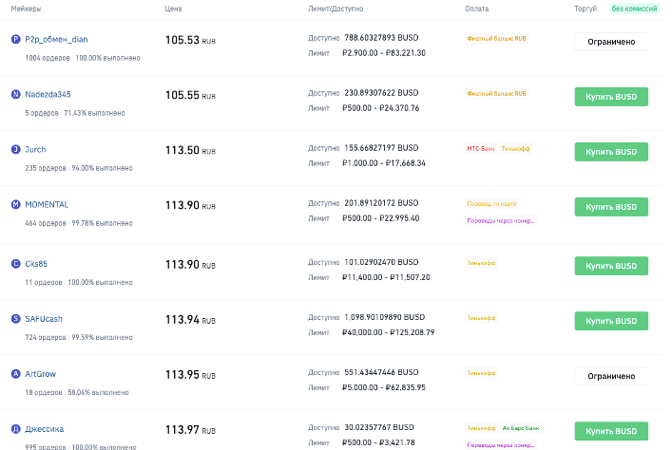Open the SAFUcash maker profile link

44,319
